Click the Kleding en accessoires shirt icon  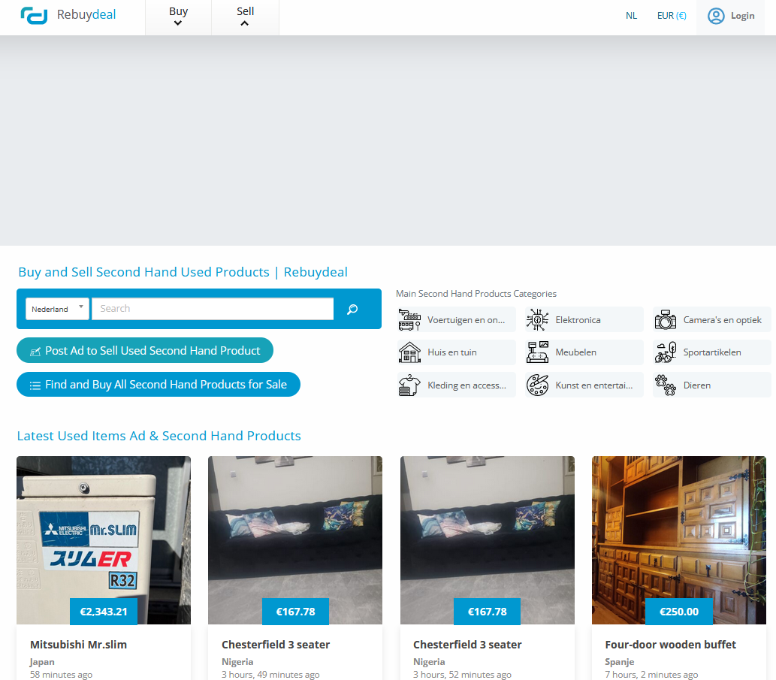(409, 385)
